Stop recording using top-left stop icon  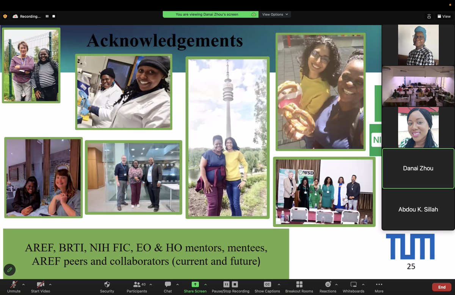pos(54,16)
